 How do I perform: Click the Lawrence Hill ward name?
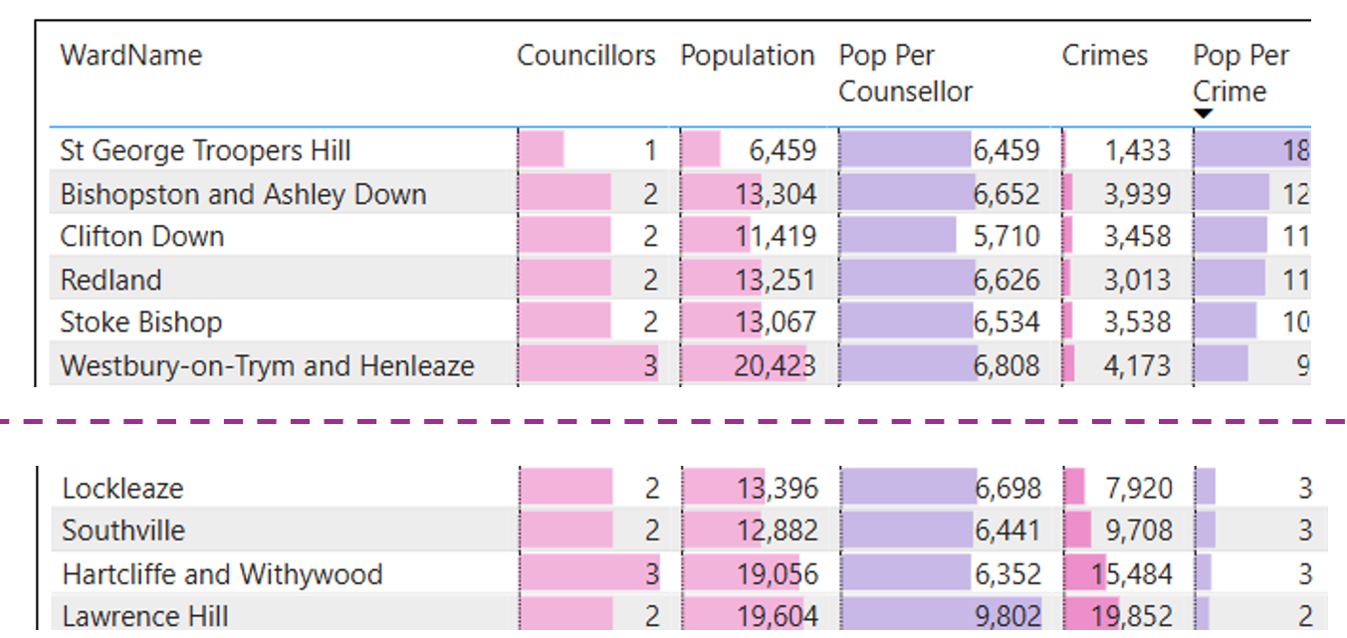click(x=145, y=616)
